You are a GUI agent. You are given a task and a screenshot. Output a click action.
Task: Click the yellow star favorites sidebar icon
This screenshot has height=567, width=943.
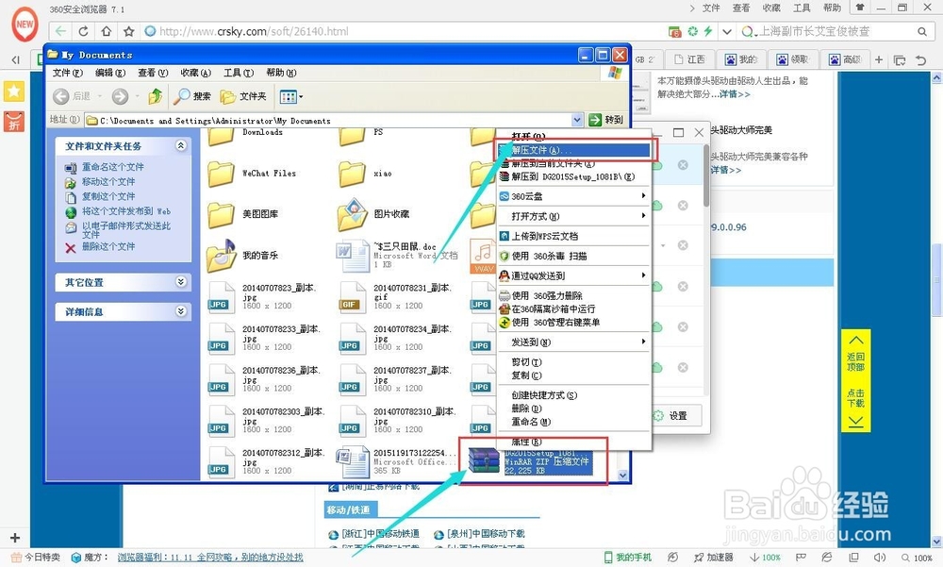coord(14,92)
